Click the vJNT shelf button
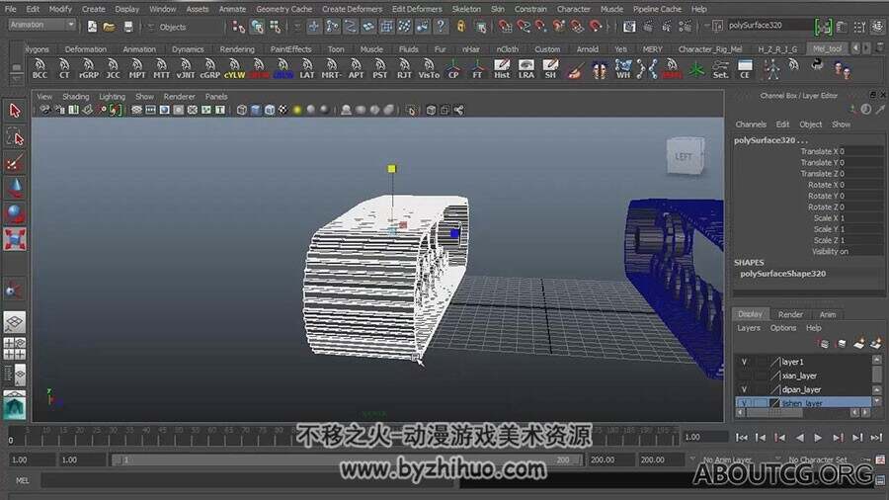The image size is (889, 500). click(186, 68)
